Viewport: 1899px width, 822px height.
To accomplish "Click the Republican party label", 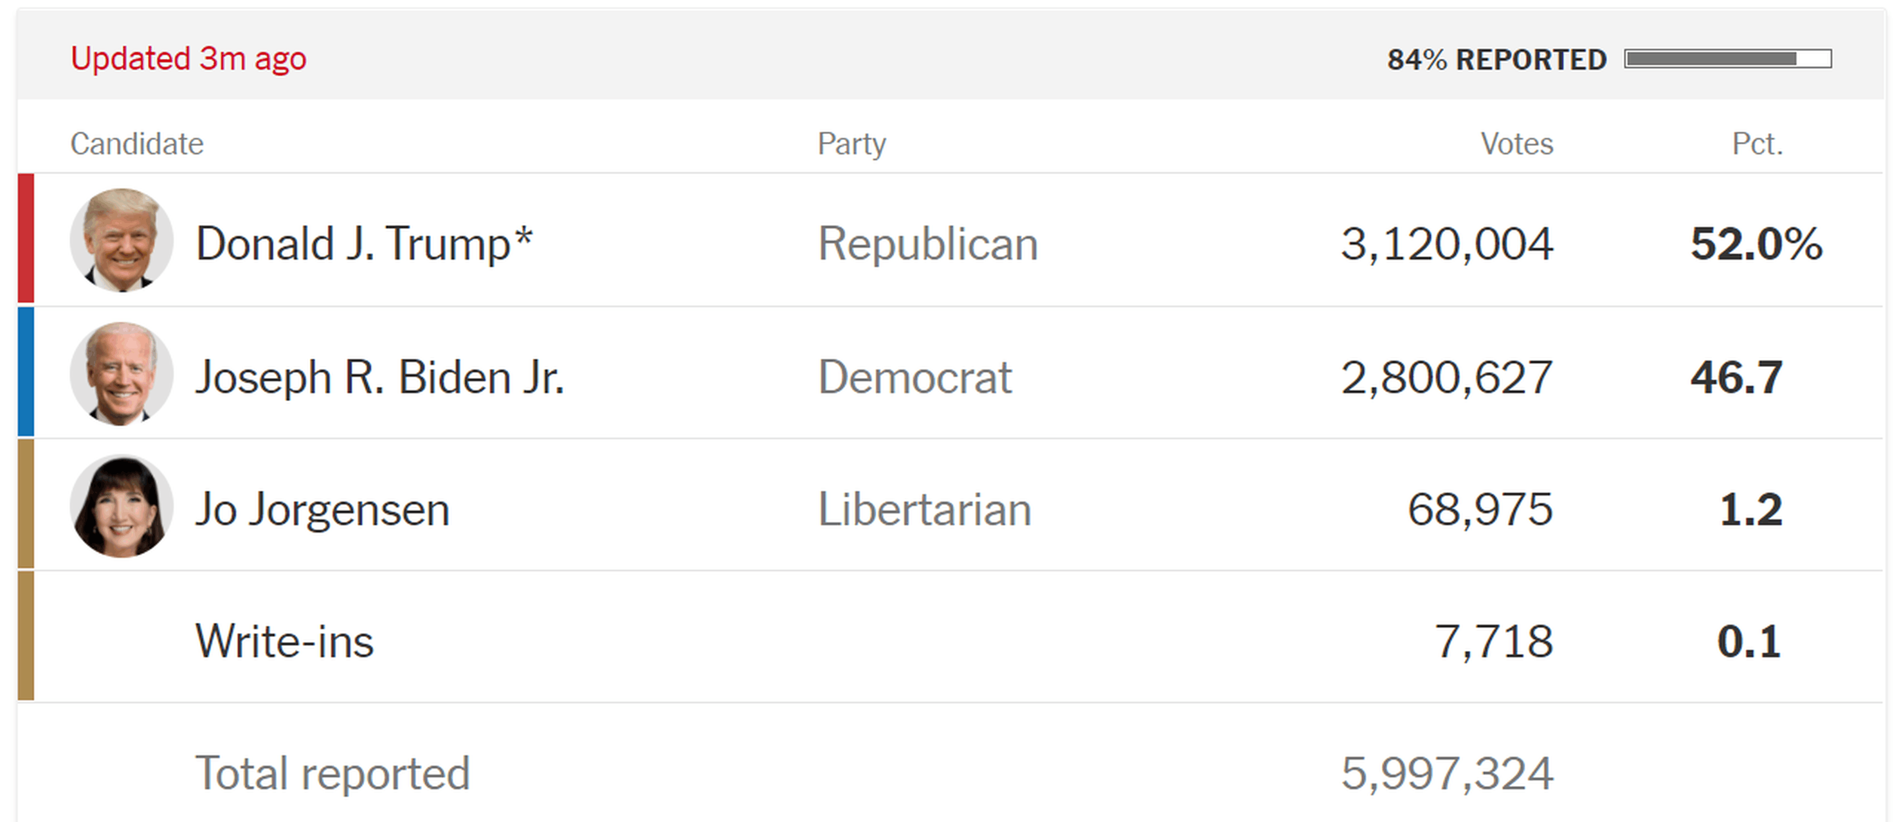I will tap(927, 244).
